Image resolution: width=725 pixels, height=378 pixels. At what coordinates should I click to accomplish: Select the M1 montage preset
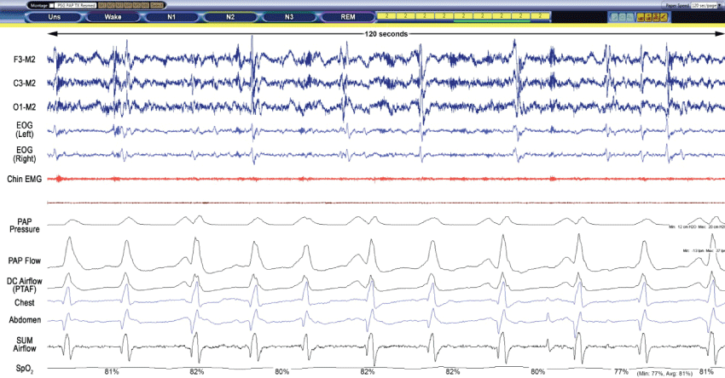[x=103, y=5]
